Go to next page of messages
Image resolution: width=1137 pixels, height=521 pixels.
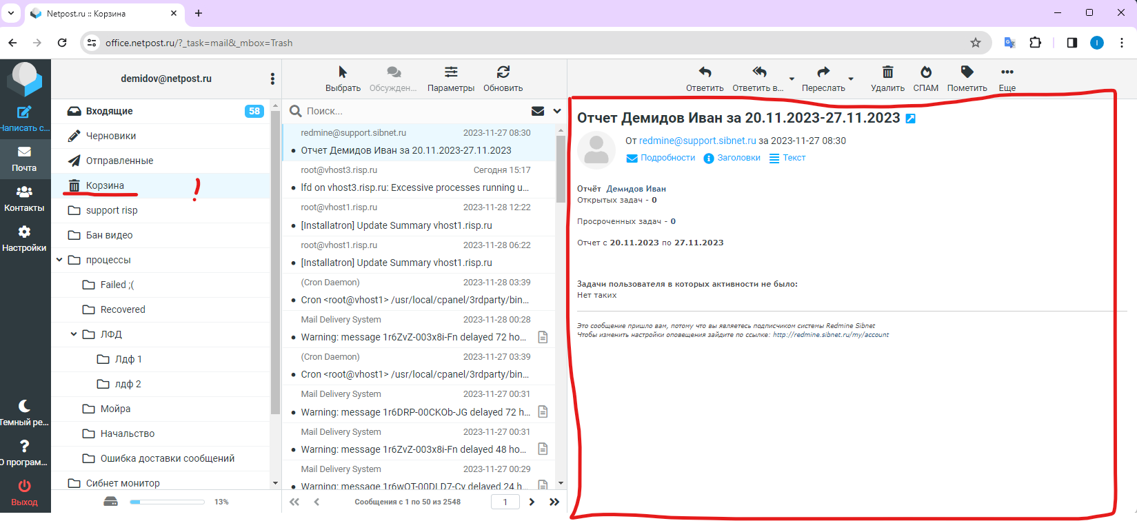point(532,502)
